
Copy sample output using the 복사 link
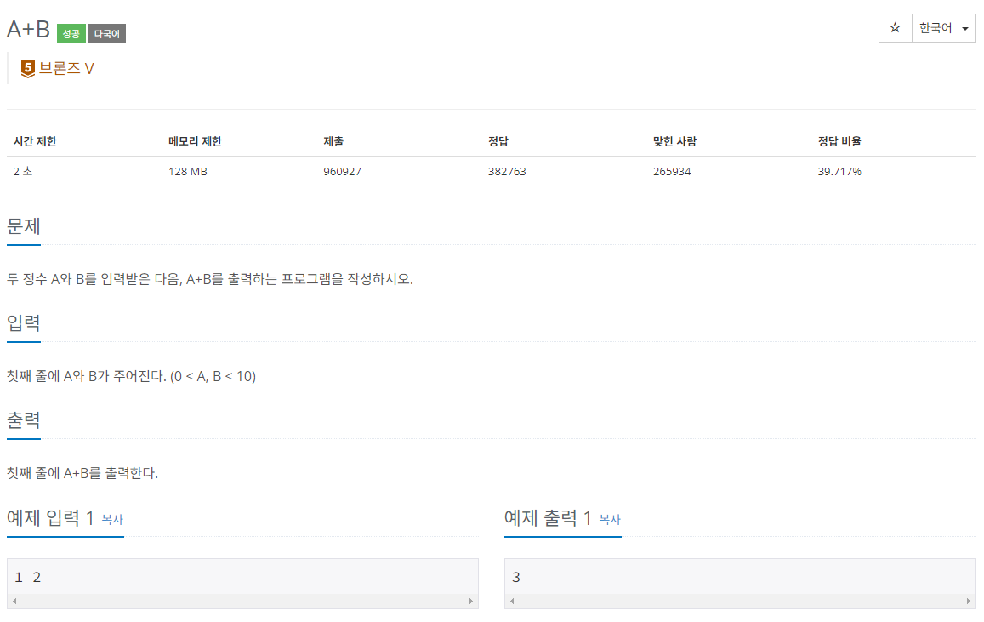pos(610,521)
